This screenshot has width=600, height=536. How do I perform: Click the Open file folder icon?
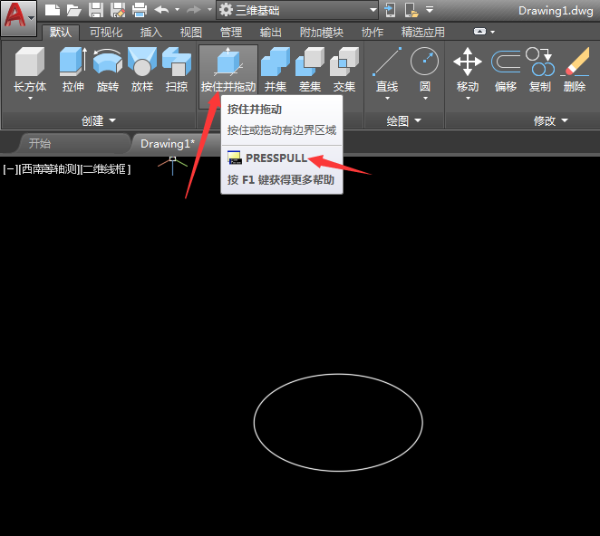click(73, 10)
